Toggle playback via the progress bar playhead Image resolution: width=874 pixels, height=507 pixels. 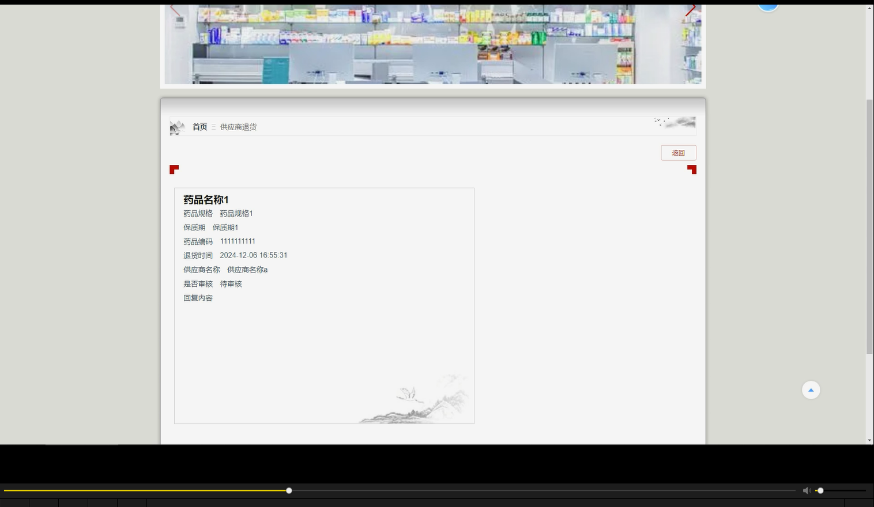(288, 490)
